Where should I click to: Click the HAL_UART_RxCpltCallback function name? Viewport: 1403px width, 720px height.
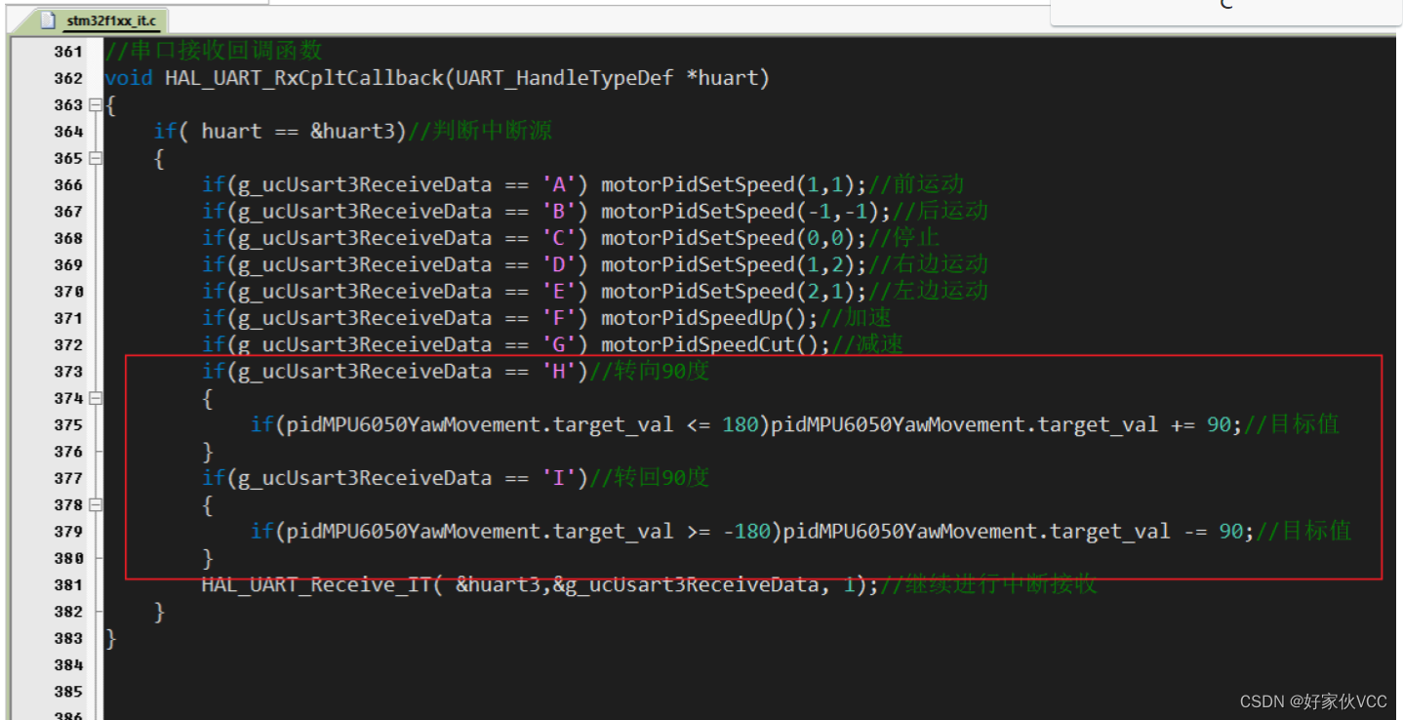pyautogui.click(x=304, y=78)
